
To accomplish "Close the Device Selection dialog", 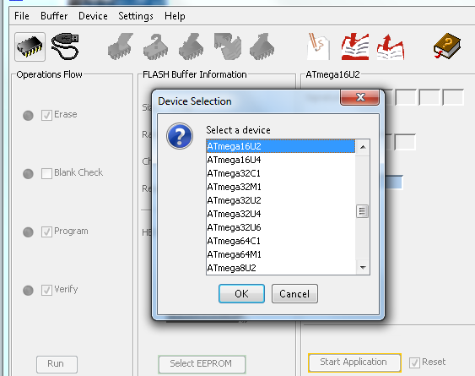I will point(360,97).
